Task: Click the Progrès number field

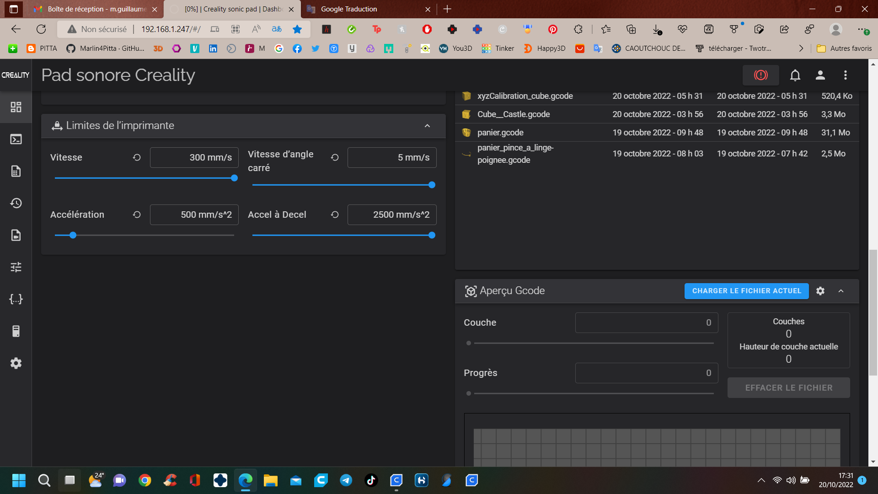Action: [647, 373]
